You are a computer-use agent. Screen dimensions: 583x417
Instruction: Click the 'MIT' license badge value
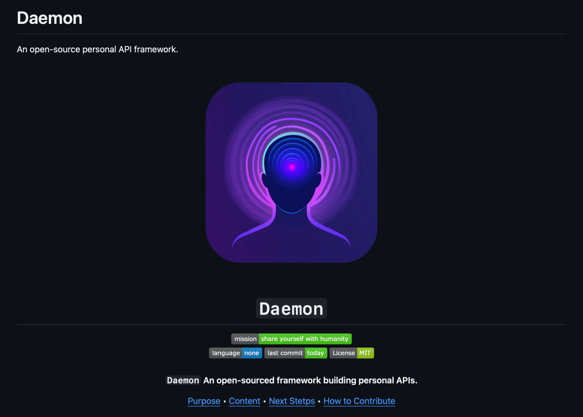(365, 353)
